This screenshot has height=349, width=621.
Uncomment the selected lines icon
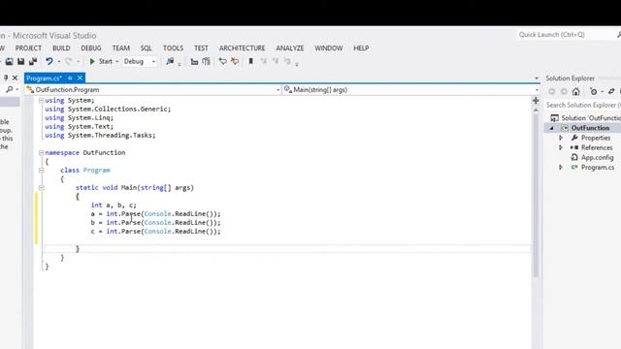click(235, 61)
